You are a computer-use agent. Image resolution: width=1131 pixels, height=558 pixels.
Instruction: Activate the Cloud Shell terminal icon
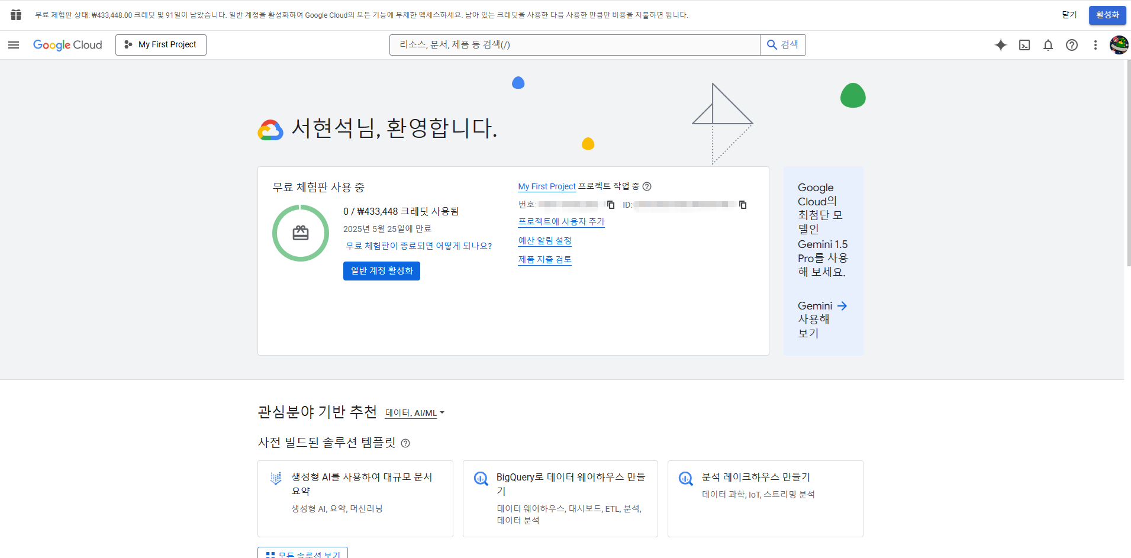pos(1024,45)
